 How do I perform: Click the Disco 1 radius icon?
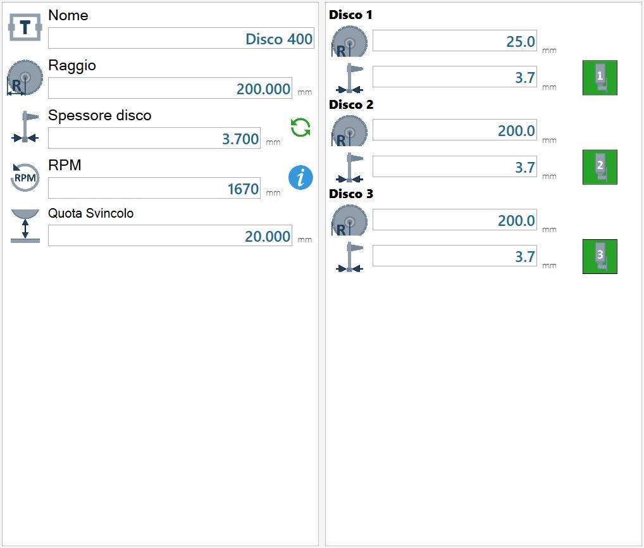[349, 41]
